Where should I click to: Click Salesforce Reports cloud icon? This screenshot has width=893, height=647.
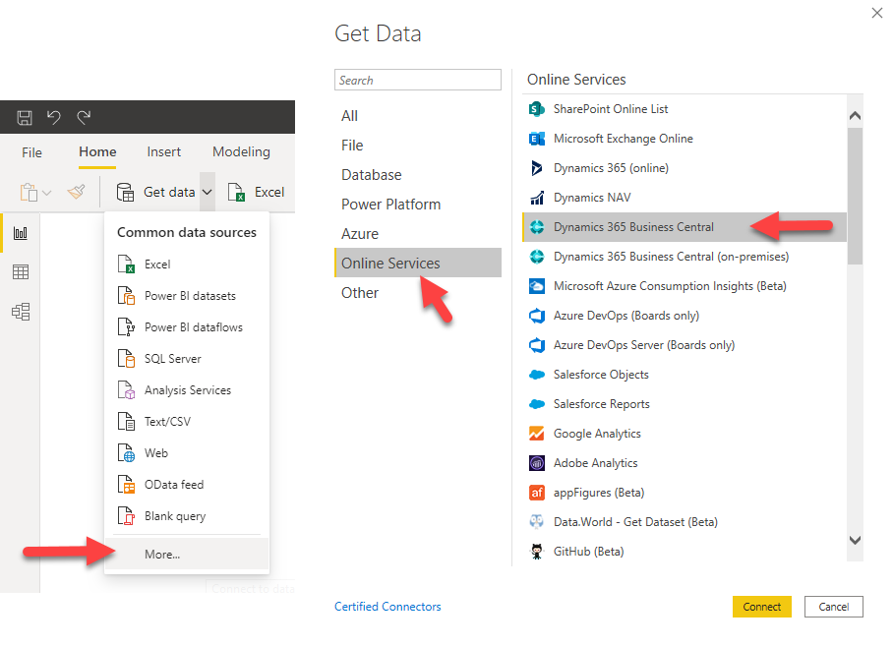click(536, 404)
